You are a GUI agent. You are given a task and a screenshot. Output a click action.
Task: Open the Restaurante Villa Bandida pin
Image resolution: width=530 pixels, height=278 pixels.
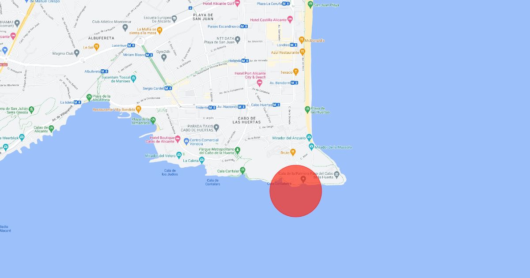(138, 109)
